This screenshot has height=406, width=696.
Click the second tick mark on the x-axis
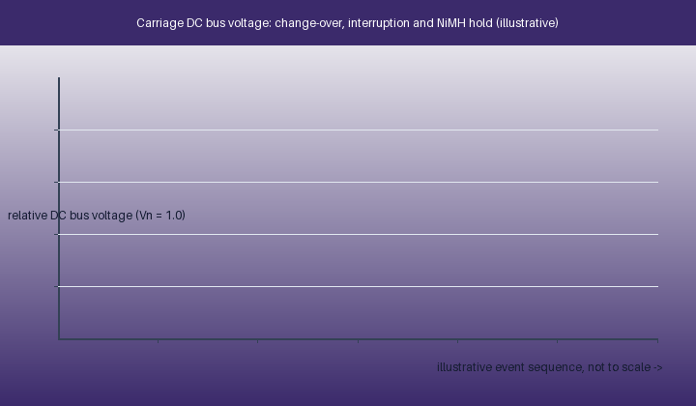(258, 341)
